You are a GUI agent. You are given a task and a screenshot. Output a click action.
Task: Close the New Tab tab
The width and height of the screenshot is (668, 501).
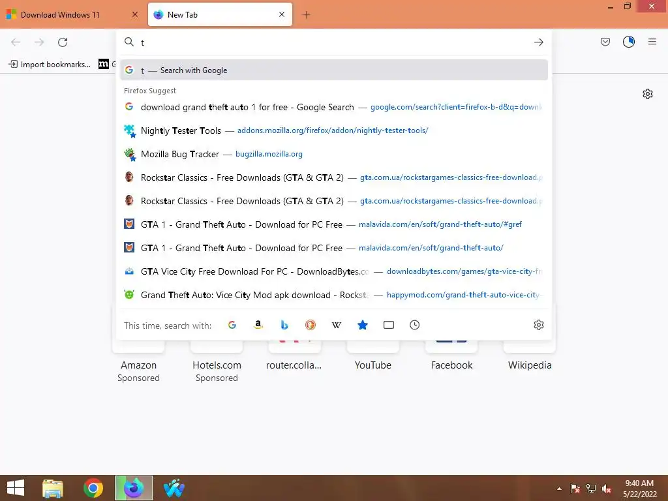tap(282, 14)
